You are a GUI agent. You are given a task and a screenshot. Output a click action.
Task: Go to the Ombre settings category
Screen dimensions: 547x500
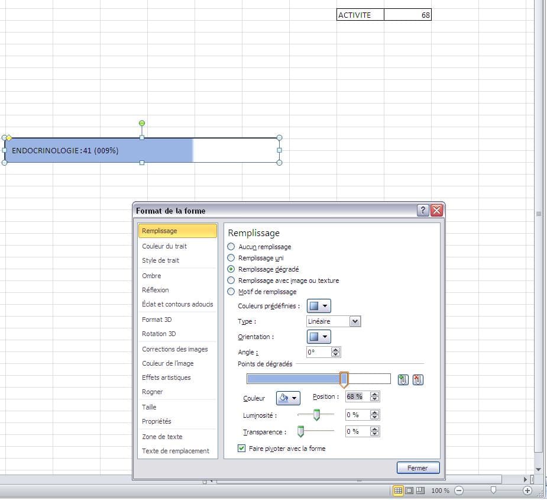(151, 276)
